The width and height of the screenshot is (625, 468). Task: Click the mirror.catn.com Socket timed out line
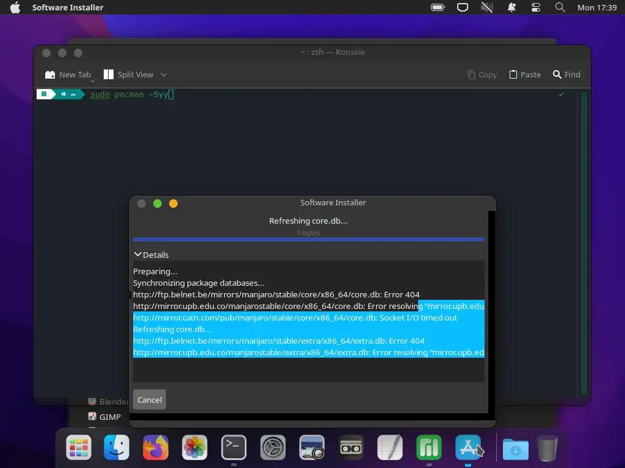point(295,317)
